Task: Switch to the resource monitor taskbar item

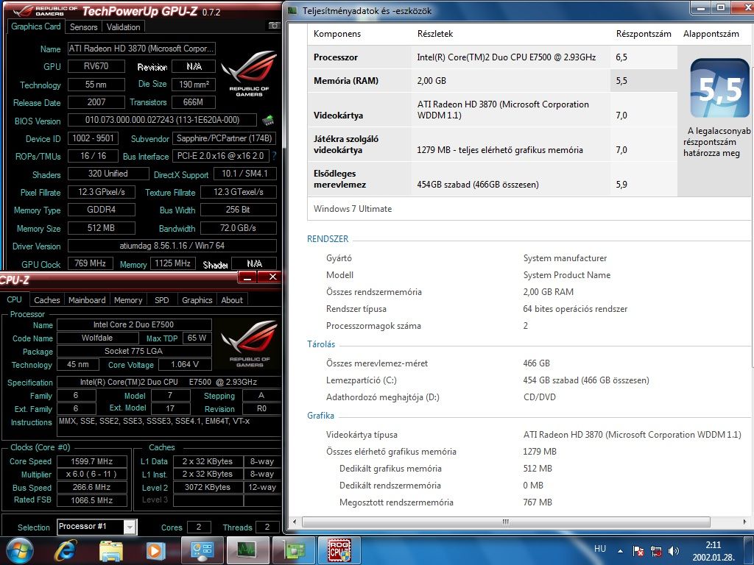Action: pyautogui.click(x=247, y=550)
